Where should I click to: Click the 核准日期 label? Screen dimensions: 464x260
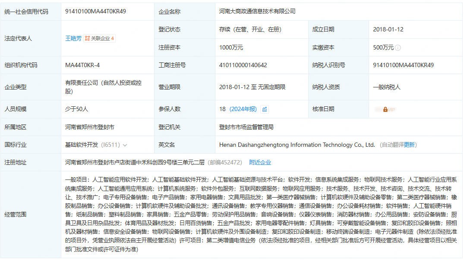coord(323,109)
